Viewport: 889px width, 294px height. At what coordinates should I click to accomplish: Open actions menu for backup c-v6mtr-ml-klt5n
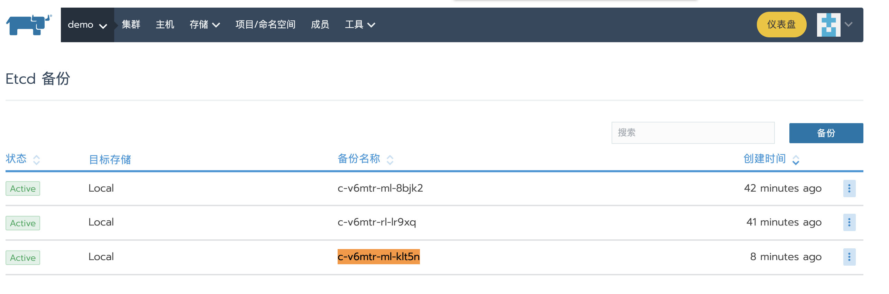(849, 257)
